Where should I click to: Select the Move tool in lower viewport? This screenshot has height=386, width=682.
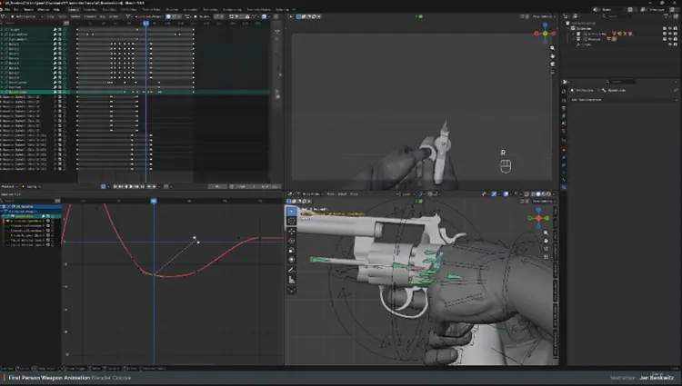pyautogui.click(x=291, y=232)
